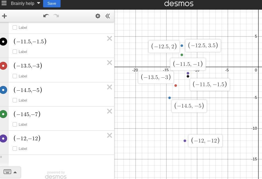Toggle the red point color icon
This screenshot has width=262, height=179.
(3, 66)
